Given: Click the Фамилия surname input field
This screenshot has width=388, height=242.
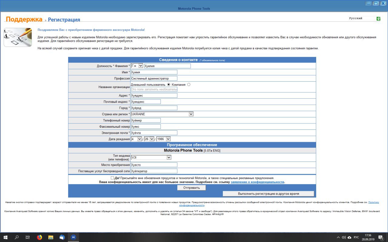Looking at the screenshot, I should pos(167,66).
